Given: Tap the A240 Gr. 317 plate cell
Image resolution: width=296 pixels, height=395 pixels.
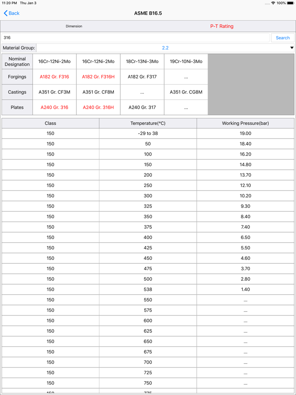Looking at the screenshot, I should coord(142,107).
